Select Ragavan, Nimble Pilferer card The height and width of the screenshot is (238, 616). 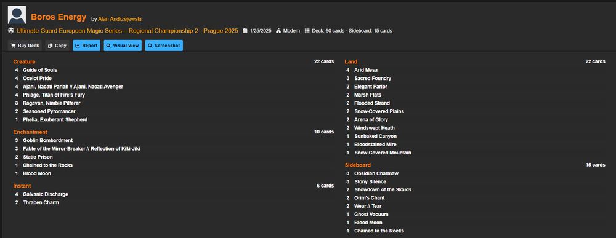pos(52,103)
